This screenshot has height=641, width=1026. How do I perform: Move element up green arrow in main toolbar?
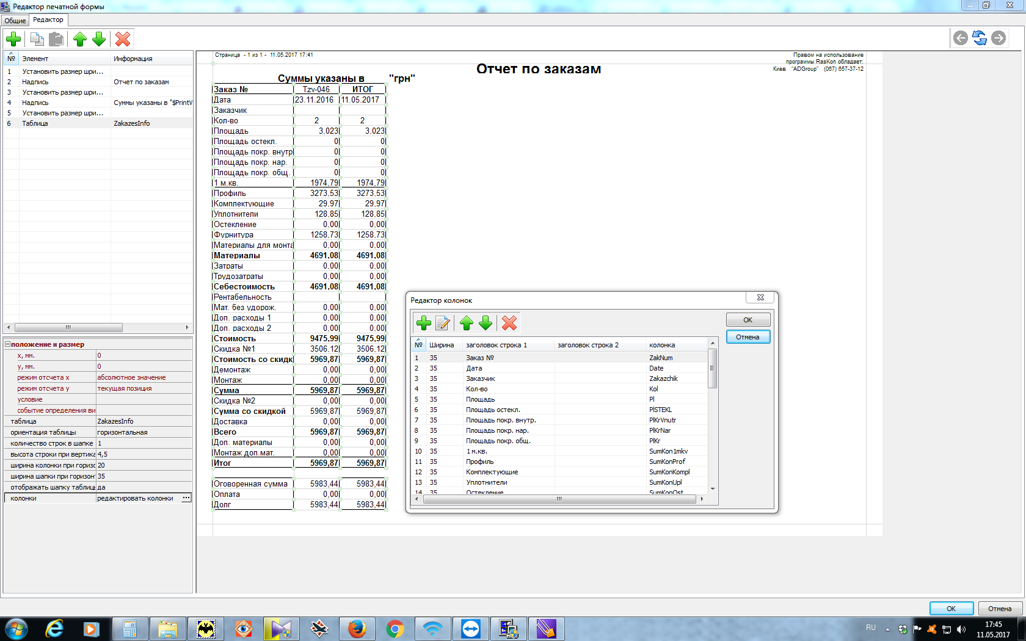click(x=80, y=39)
